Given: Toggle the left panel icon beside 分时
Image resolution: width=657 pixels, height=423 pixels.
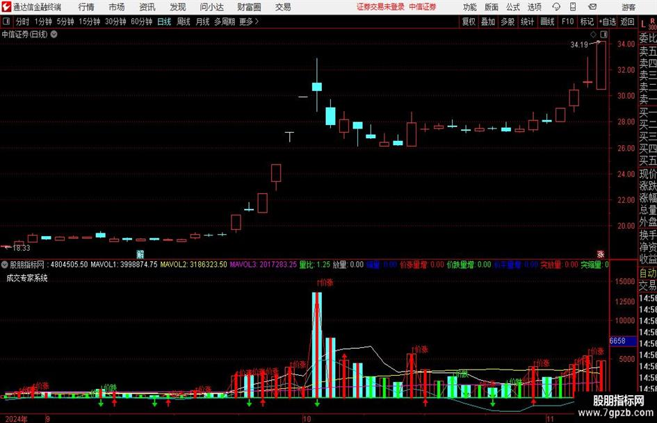Looking at the screenshot, I should [6, 22].
